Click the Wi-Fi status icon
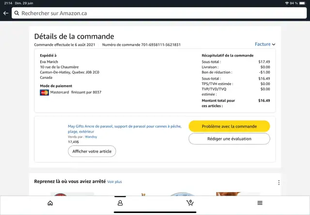This screenshot has width=310, height=215. coord(287,3)
